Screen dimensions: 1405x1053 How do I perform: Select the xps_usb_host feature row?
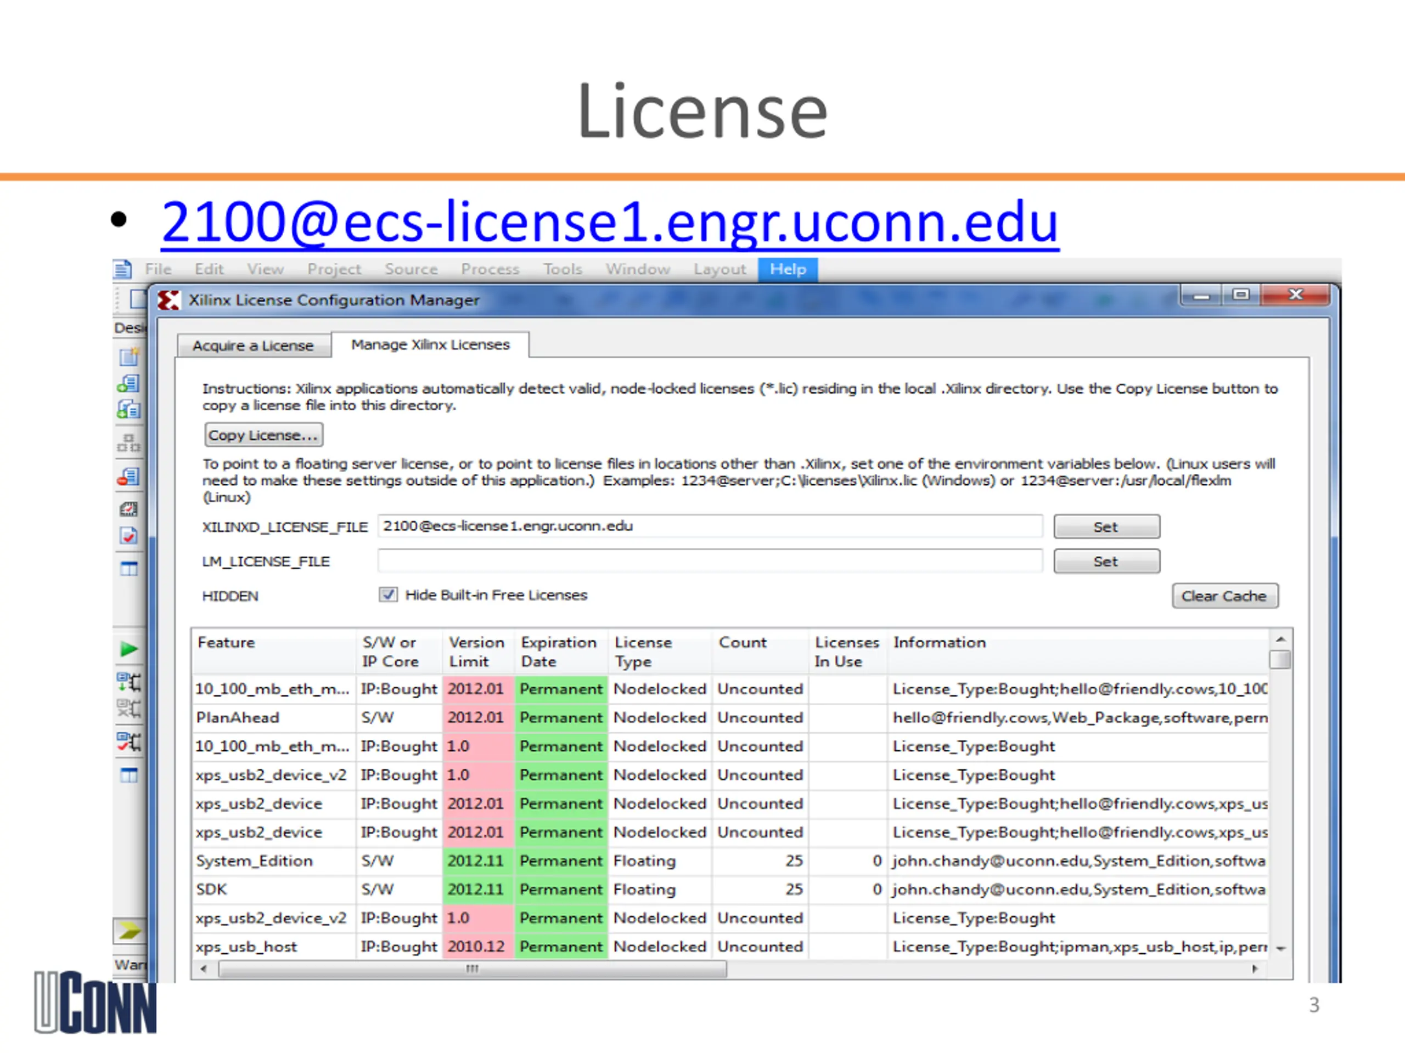[x=730, y=947]
